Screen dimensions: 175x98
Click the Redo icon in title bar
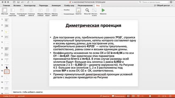[28, 2]
